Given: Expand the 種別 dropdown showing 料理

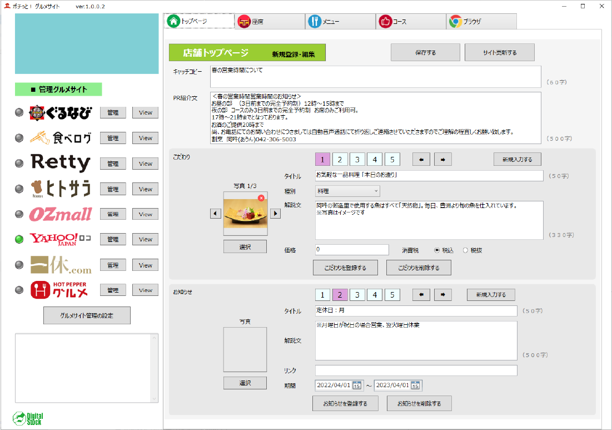Looking at the screenshot, I should pos(347,191).
